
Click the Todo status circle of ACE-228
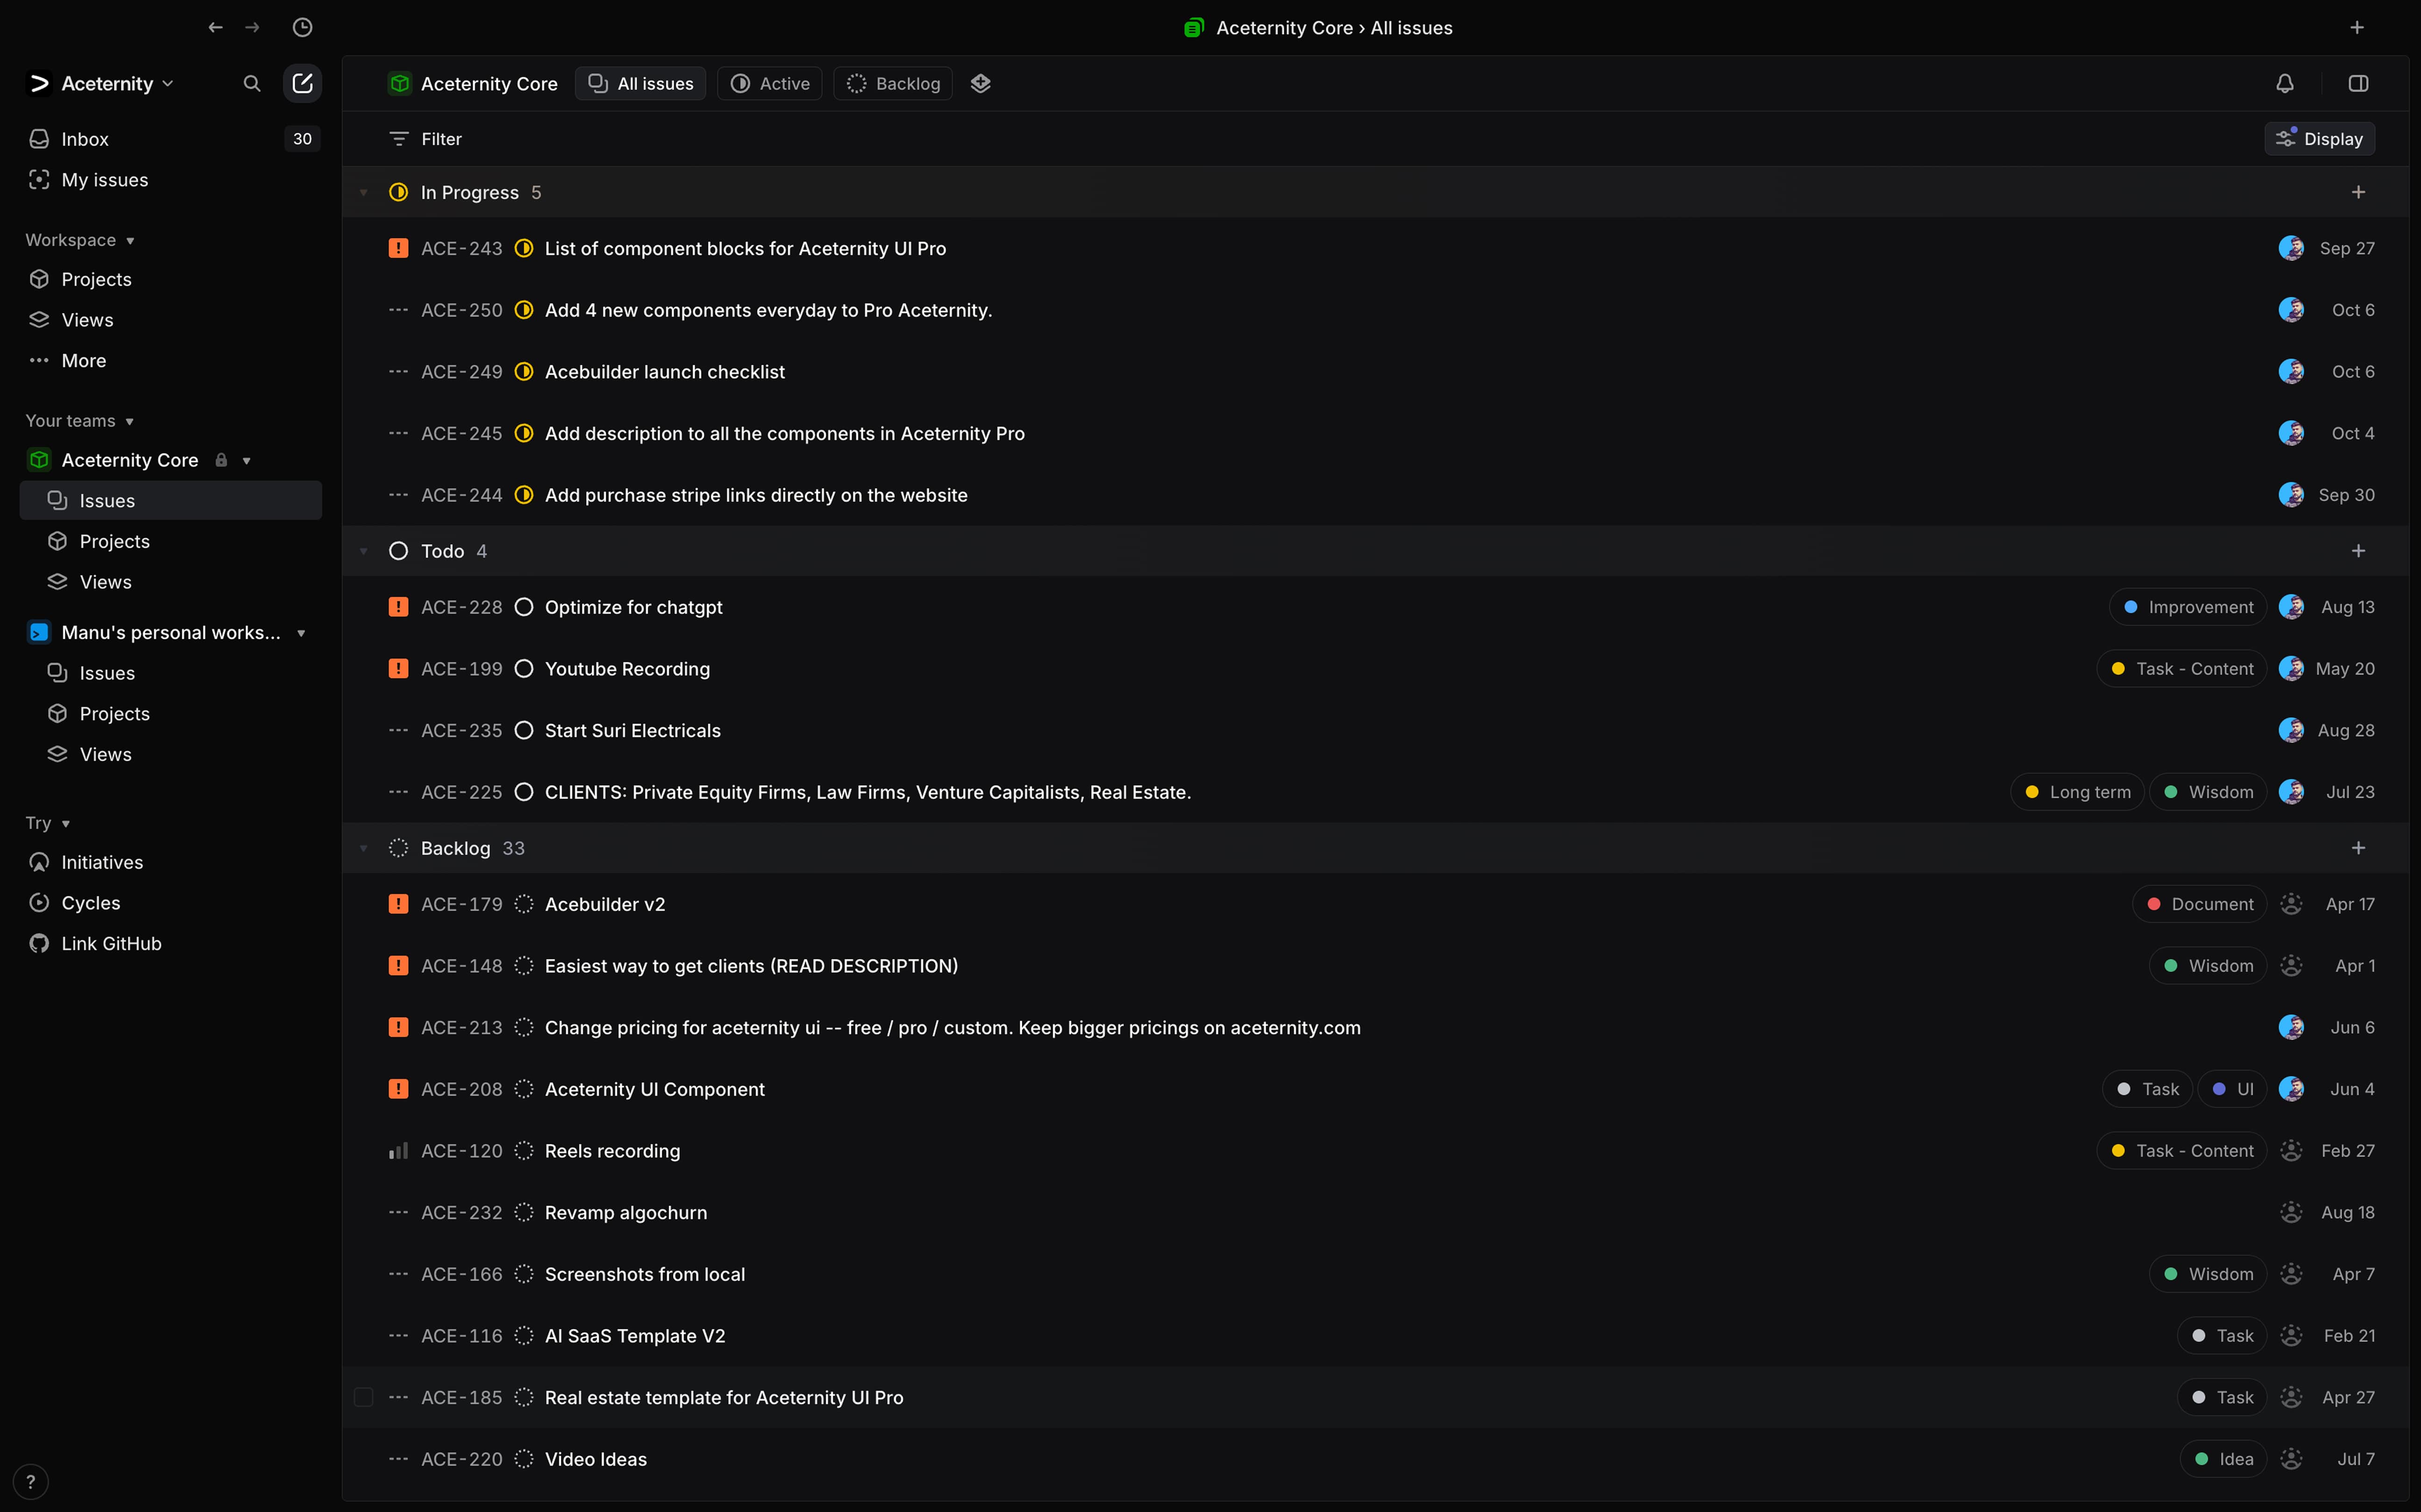524,607
